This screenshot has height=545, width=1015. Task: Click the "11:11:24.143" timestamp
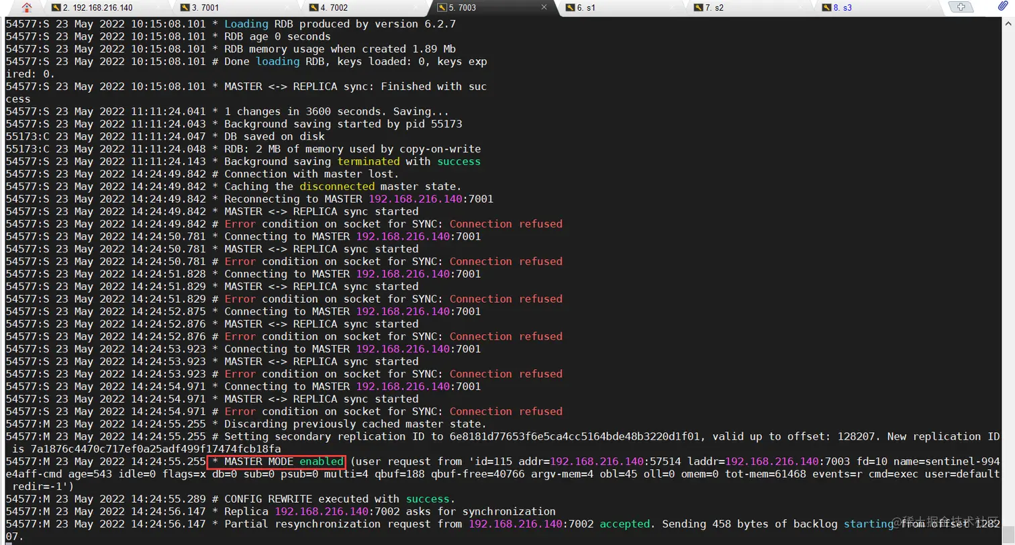coord(168,162)
